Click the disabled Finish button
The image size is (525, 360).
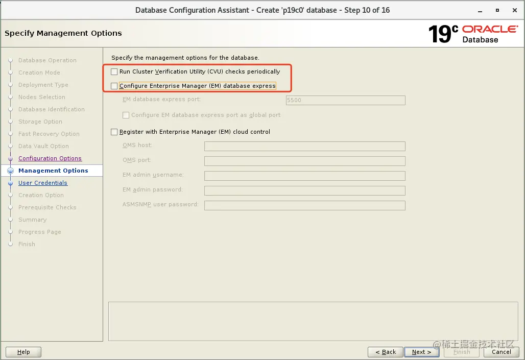coord(461,352)
